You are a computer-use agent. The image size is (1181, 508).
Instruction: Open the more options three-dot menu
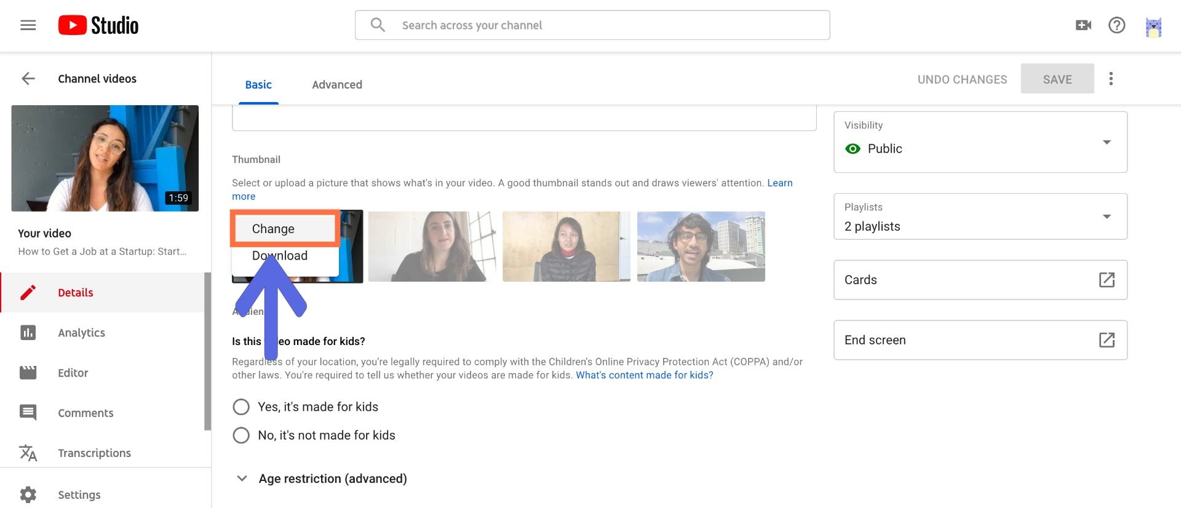[x=1111, y=79]
